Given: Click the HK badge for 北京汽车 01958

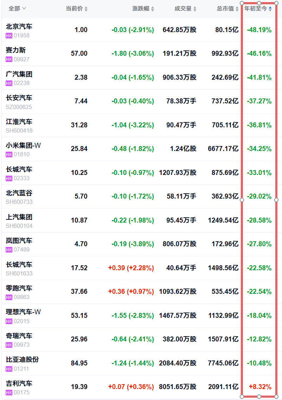Looking at the screenshot, I should pos(9,36).
